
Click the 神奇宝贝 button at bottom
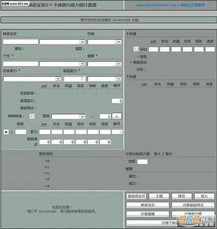pyautogui.click(x=147, y=205)
